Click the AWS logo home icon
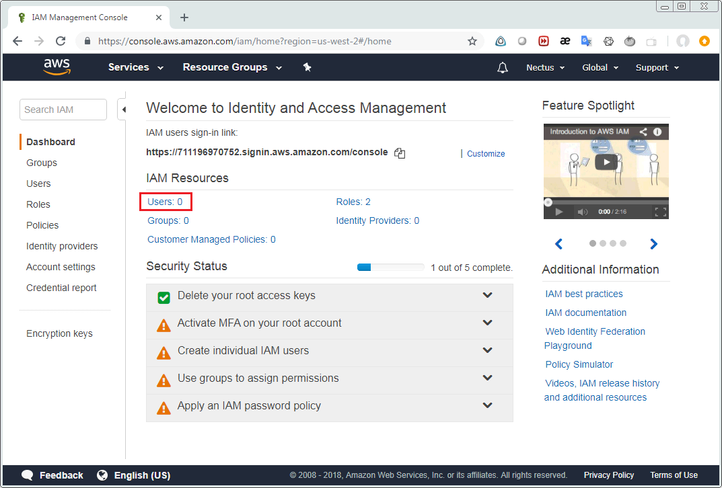The width and height of the screenshot is (722, 488). coord(57,67)
